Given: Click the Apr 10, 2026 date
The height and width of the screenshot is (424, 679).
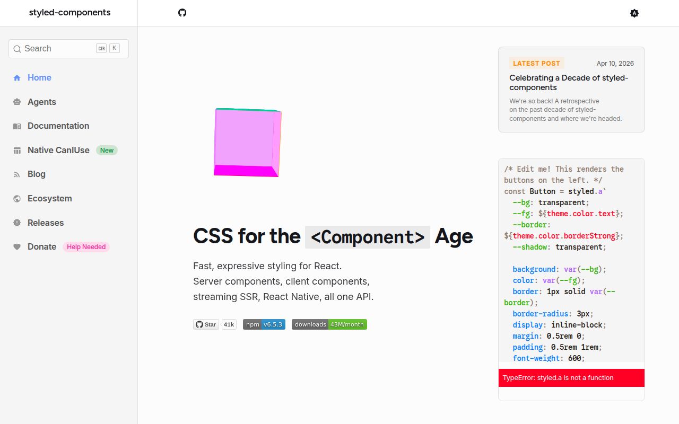Looking at the screenshot, I should point(615,64).
